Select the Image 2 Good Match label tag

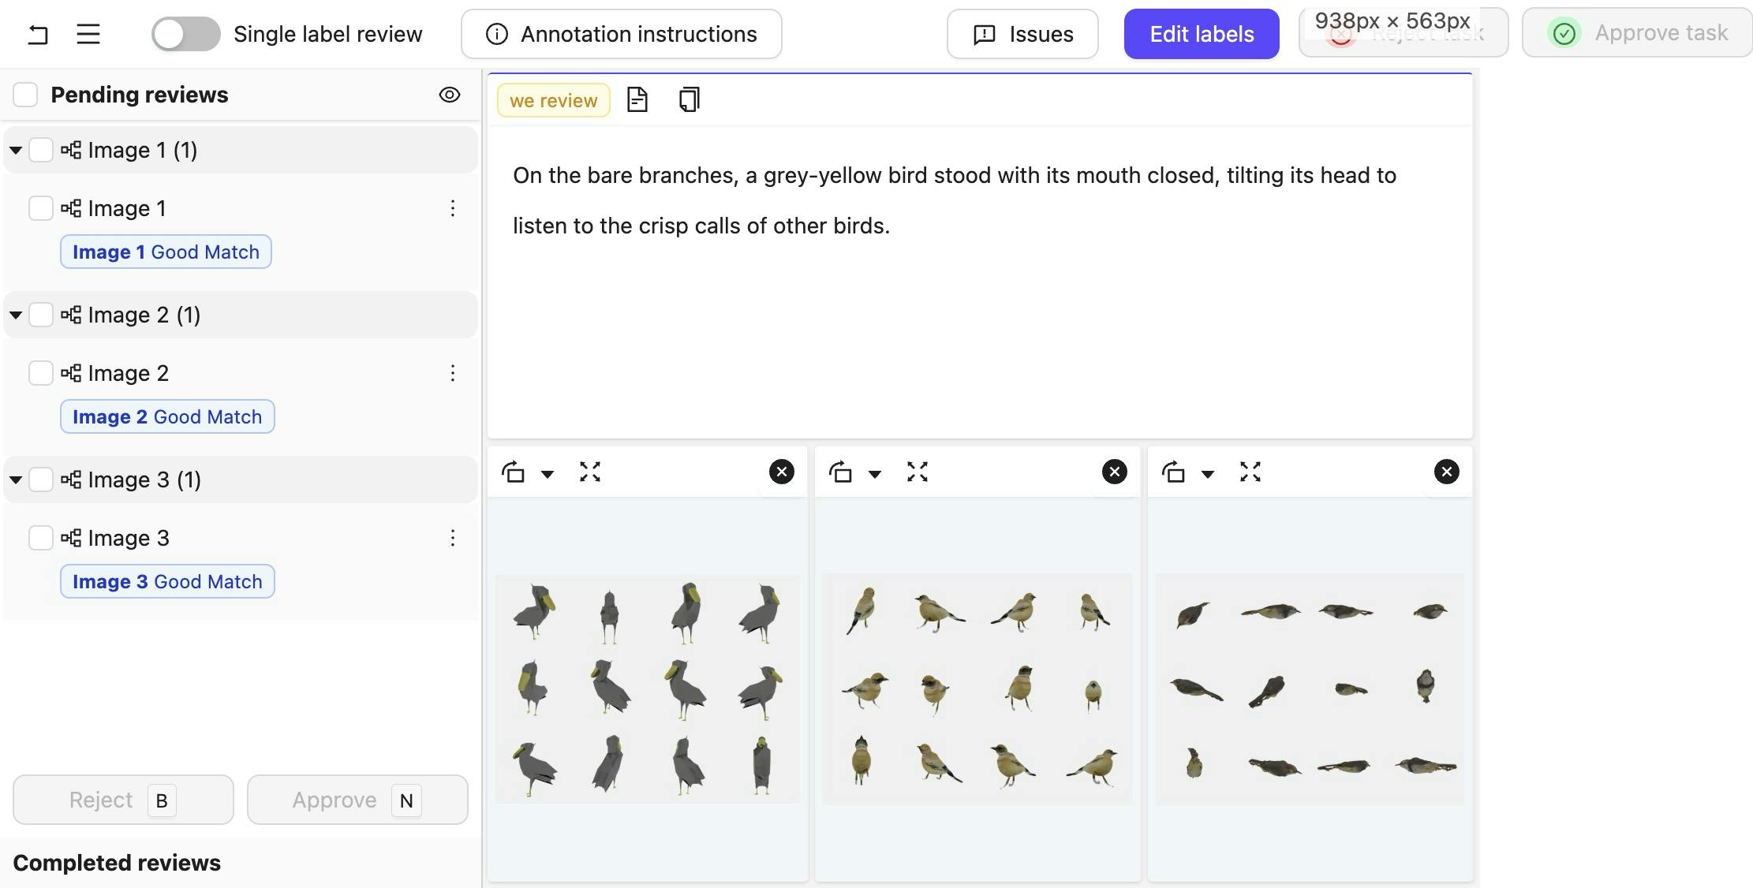point(167,416)
